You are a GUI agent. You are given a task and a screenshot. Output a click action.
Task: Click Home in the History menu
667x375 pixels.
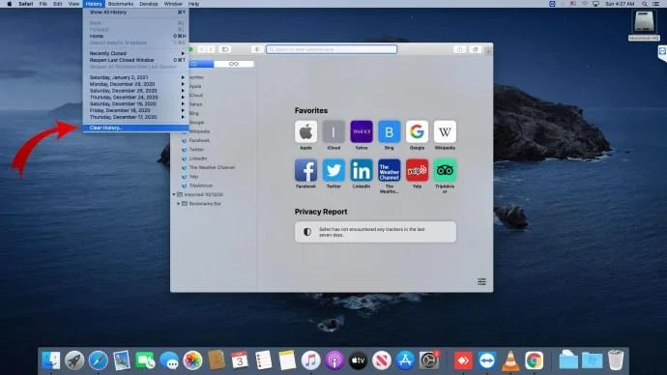point(135,36)
